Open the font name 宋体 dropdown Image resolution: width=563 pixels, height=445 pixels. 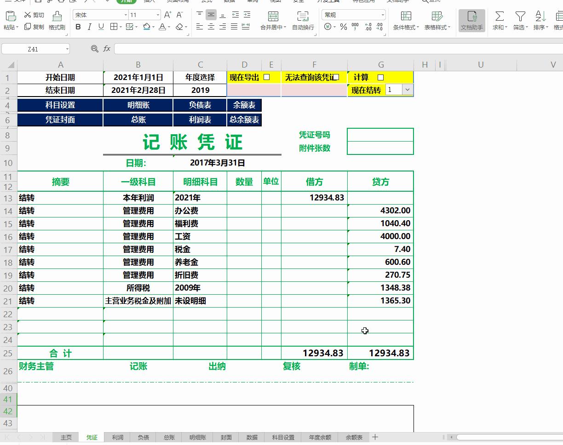coord(126,14)
